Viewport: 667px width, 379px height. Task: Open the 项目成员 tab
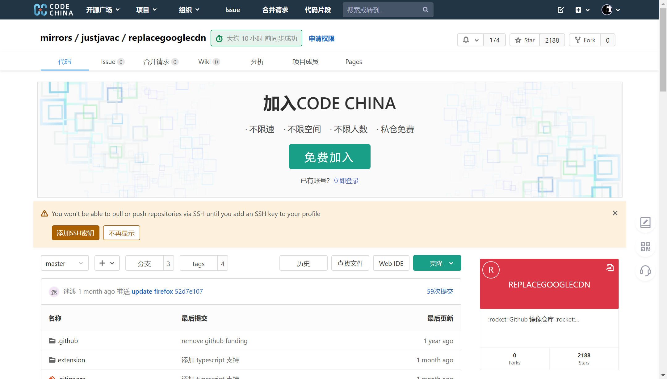click(305, 62)
